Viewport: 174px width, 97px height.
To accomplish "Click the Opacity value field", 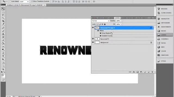I will click(x=118, y=21).
